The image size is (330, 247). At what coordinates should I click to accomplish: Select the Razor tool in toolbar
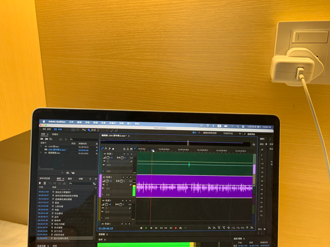(89, 130)
